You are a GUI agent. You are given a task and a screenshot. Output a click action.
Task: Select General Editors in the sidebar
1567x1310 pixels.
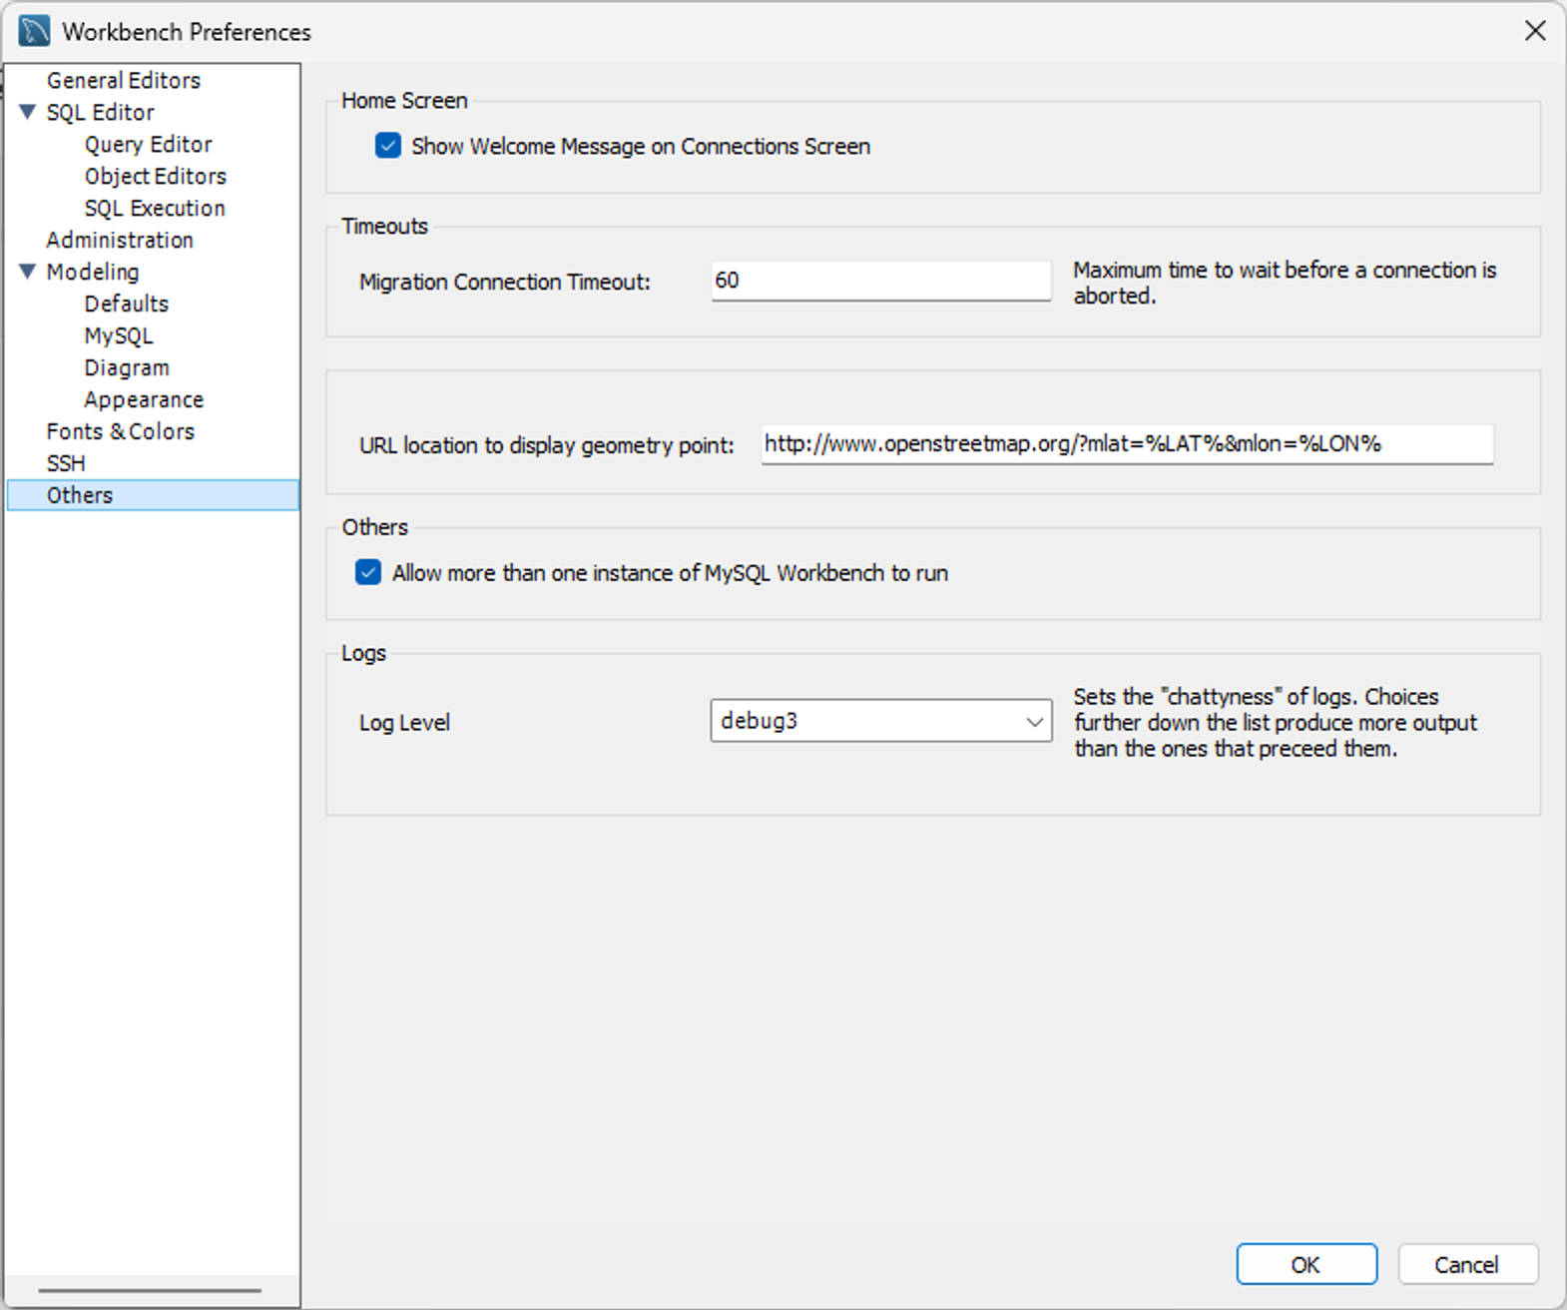click(124, 80)
